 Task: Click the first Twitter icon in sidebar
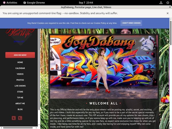pos(14,118)
